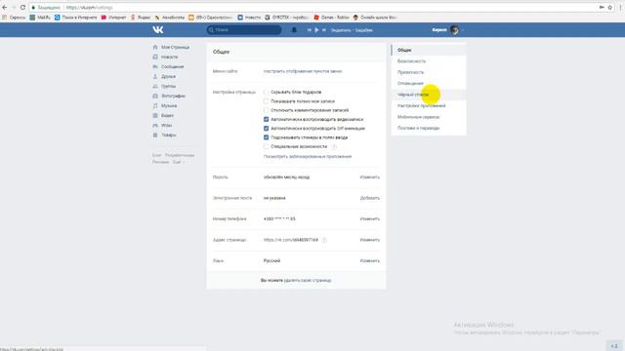Screen dimensions: 625x351
Task: Open the Чёрный список settings tab
Action: [429, 95]
